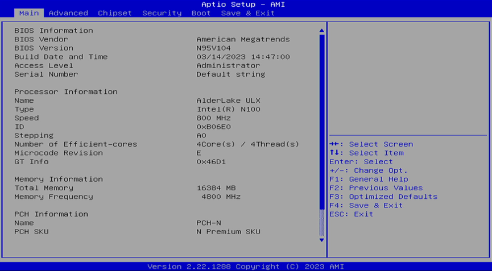Select the Total Memory label

44,188
